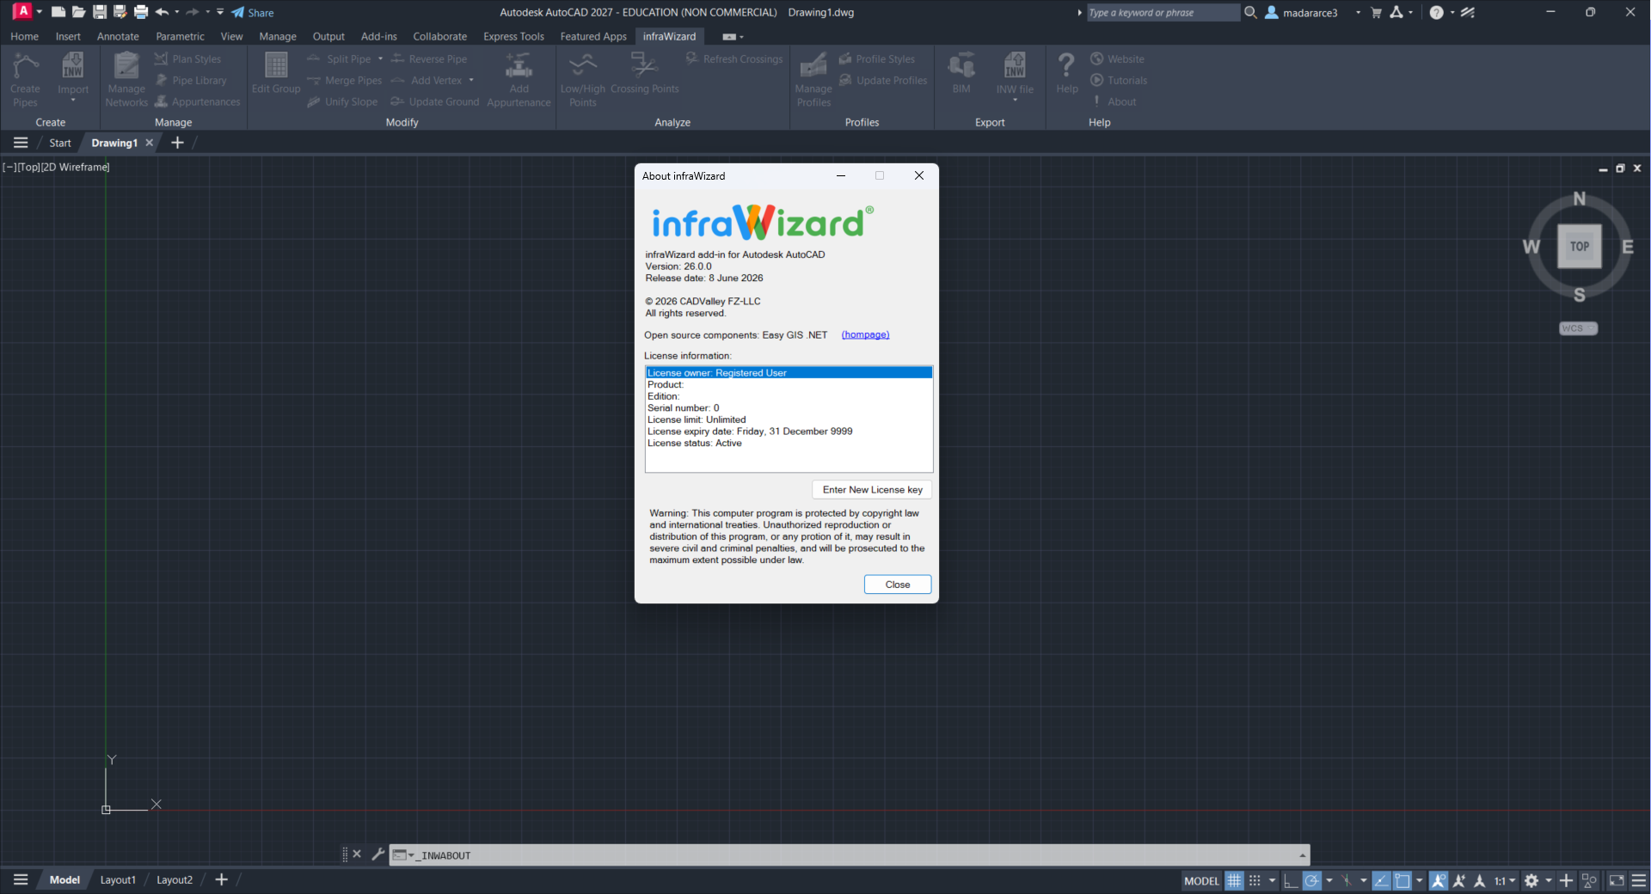Viewport: 1651px width, 894px height.
Task: Click the Add Appurtenance ribbon tool
Action: pyautogui.click(x=519, y=79)
